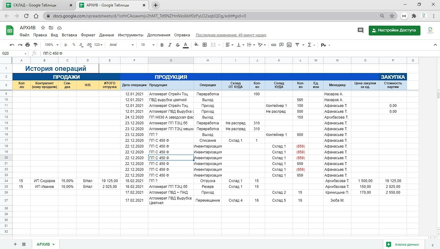Open the Формат menu

tap(88, 35)
